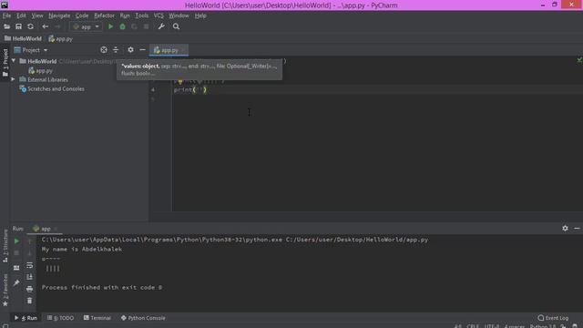Screen dimensions: 583x328
Task: Open the Project view dropdown
Action: [x=31, y=50]
